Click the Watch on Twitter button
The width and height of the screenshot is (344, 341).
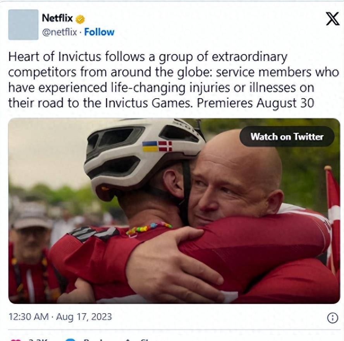point(287,136)
